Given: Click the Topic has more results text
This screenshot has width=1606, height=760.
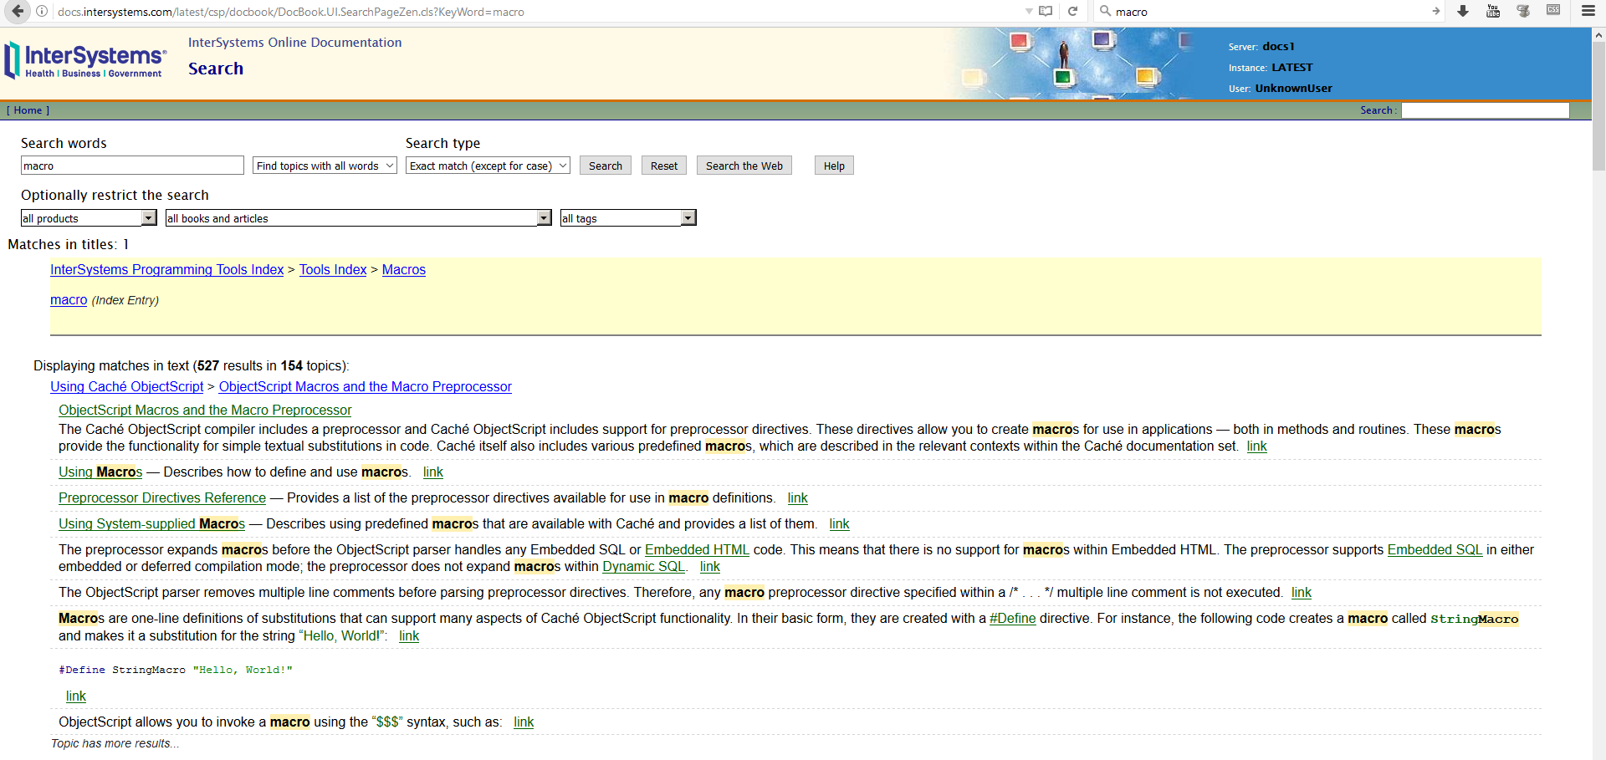Looking at the screenshot, I should pos(115,743).
